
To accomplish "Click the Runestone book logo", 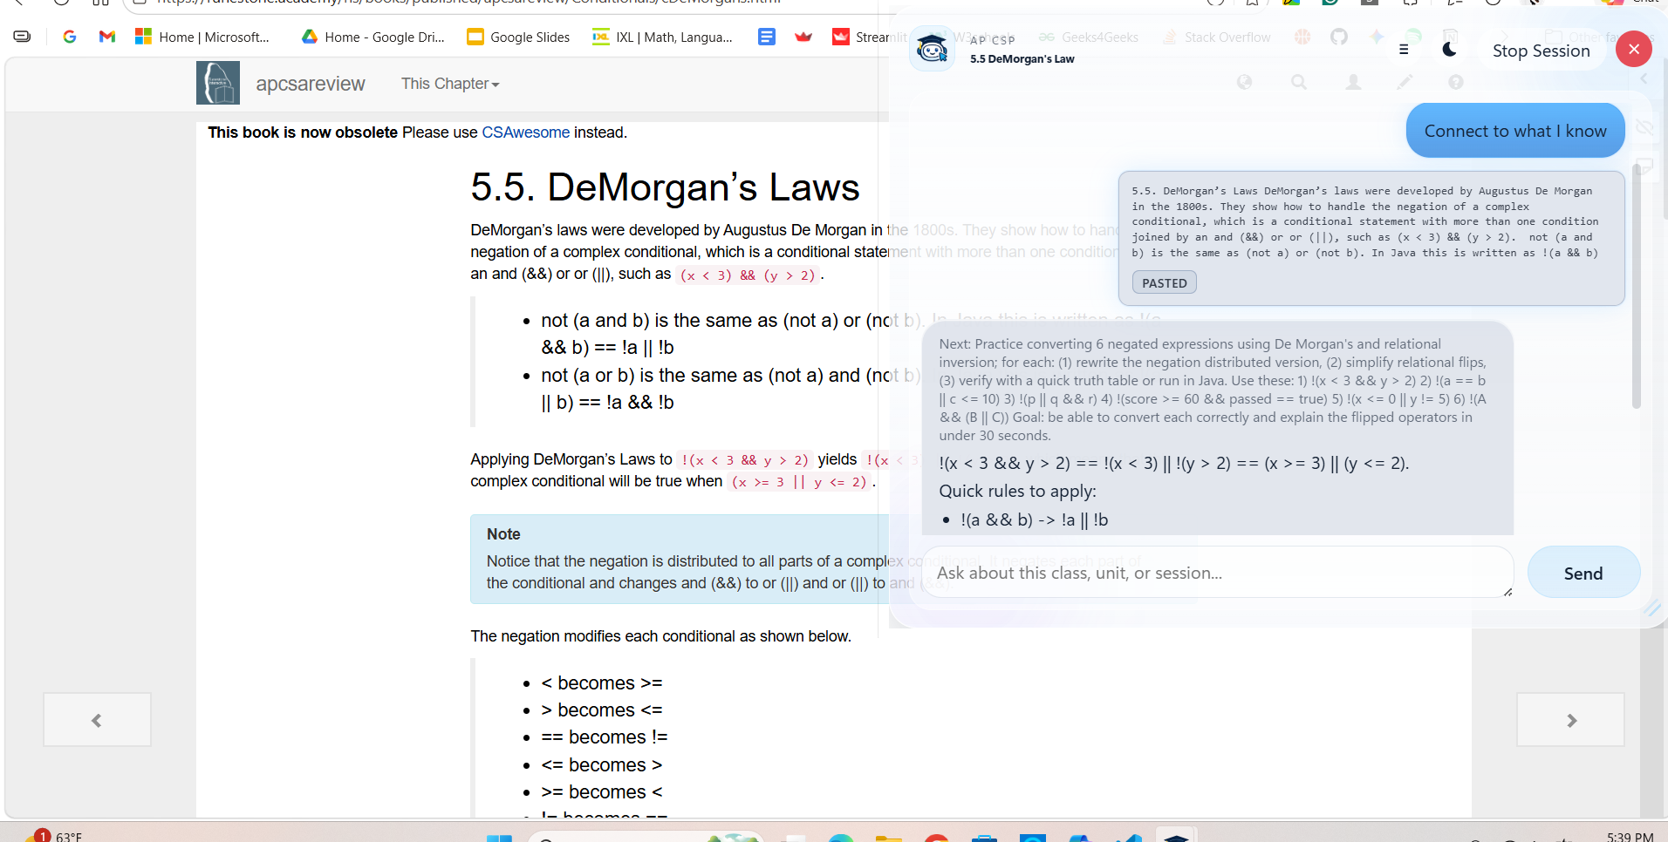I will tap(218, 83).
